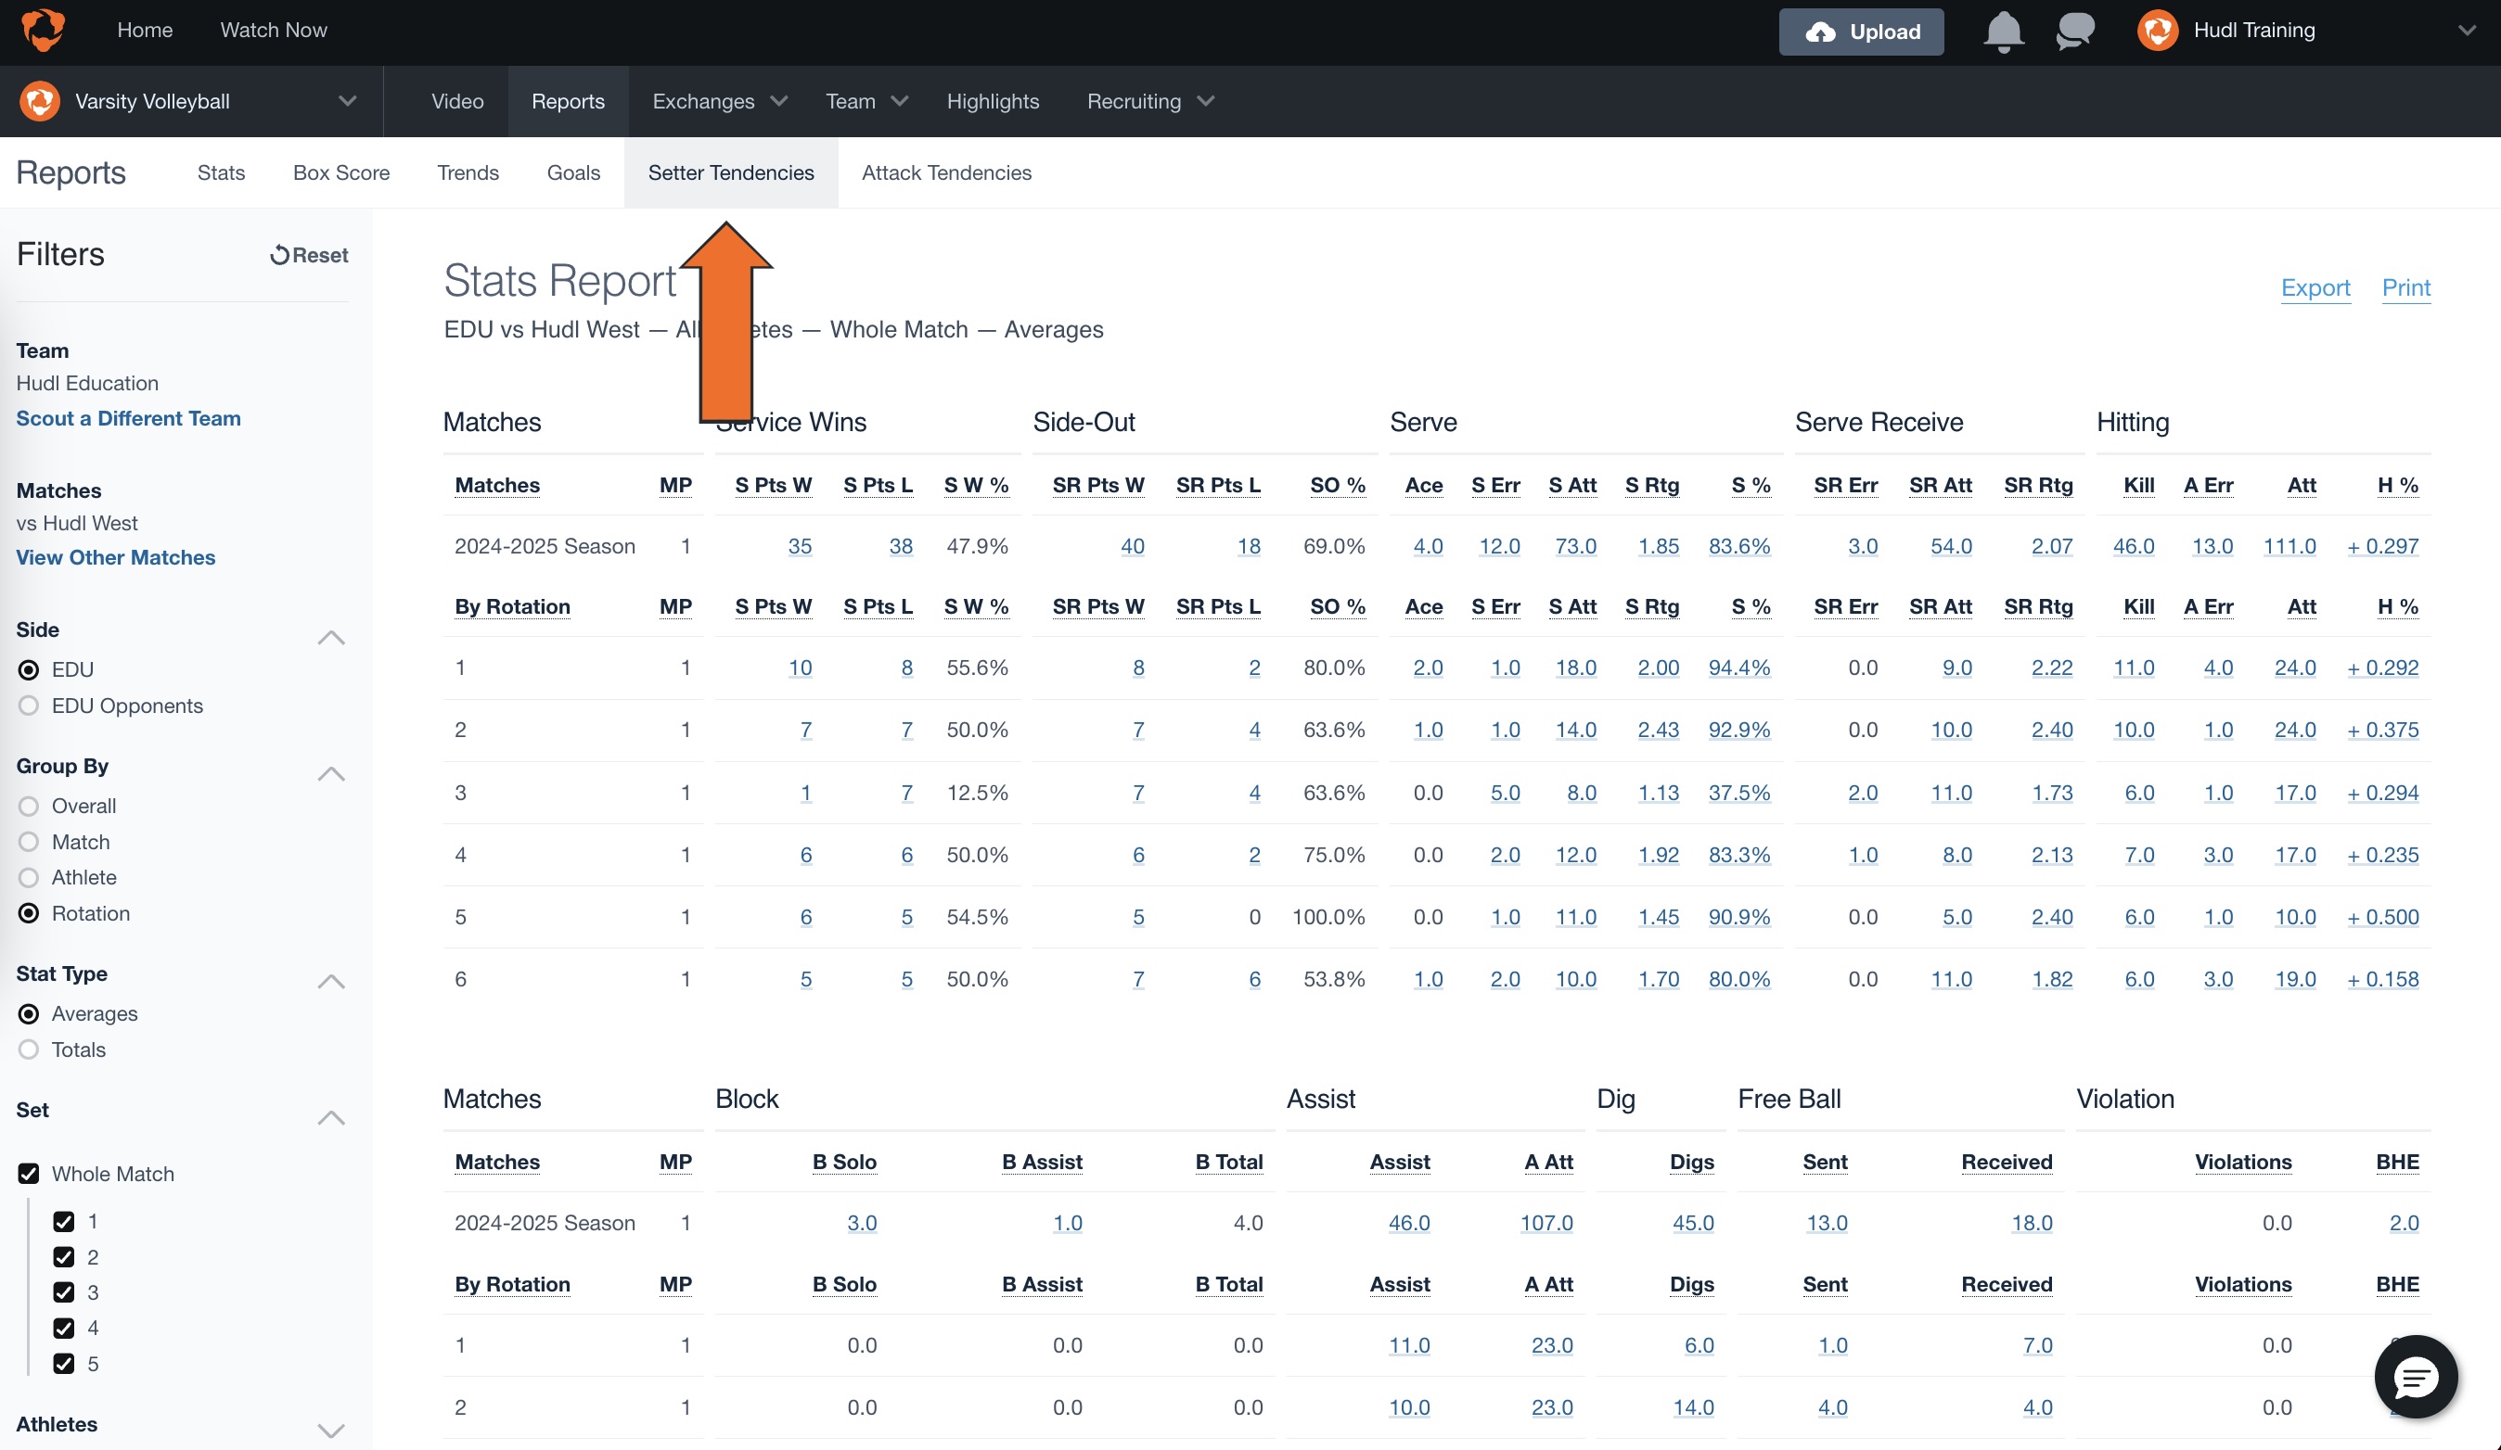Collapse the Side filter section
The height and width of the screenshot is (1450, 2501).
pos(330,637)
